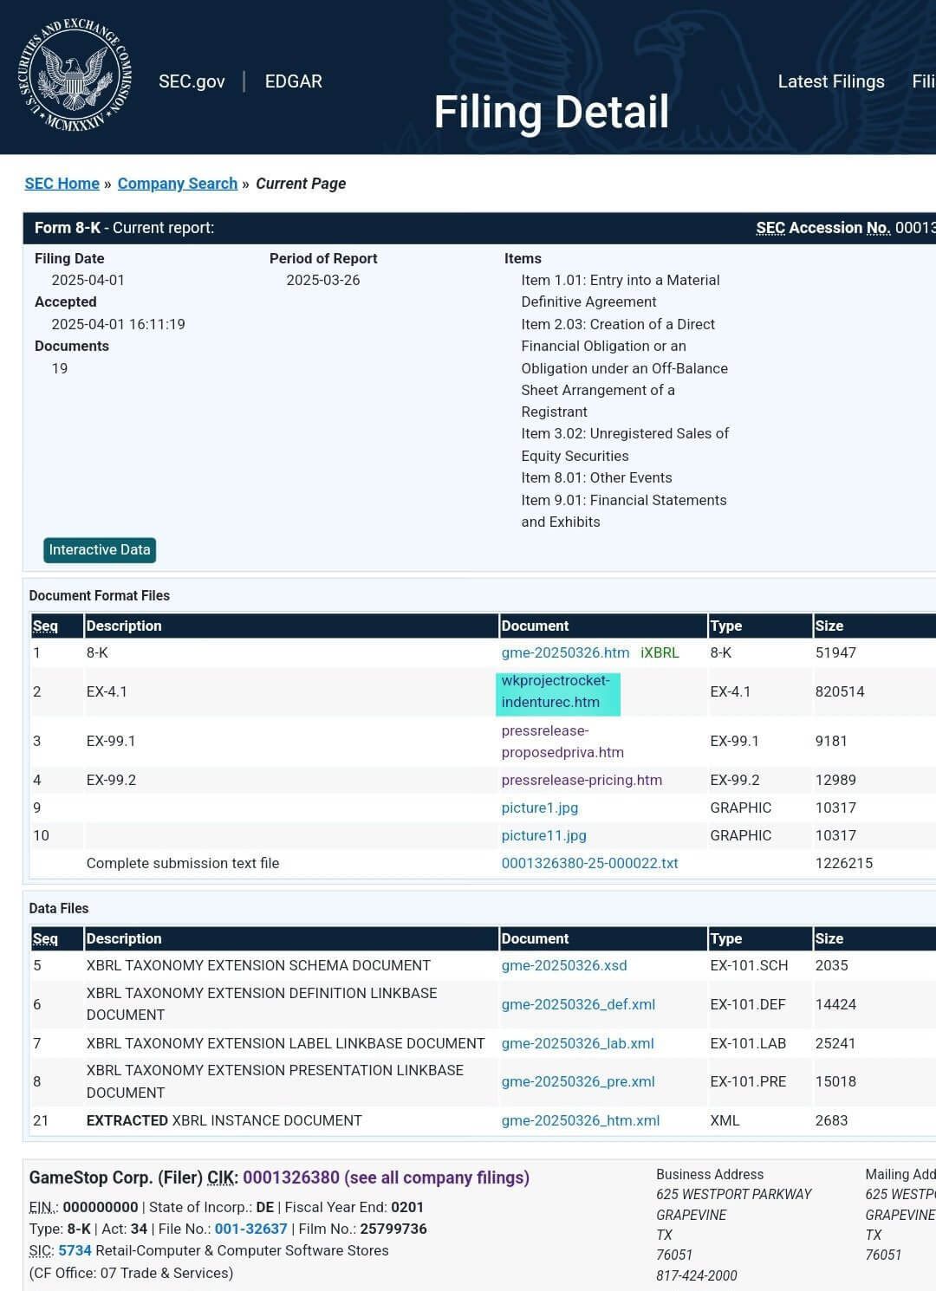Open pressrelease-proposedpriva.htm exhibit
This screenshot has width=936, height=1291.
(562, 742)
